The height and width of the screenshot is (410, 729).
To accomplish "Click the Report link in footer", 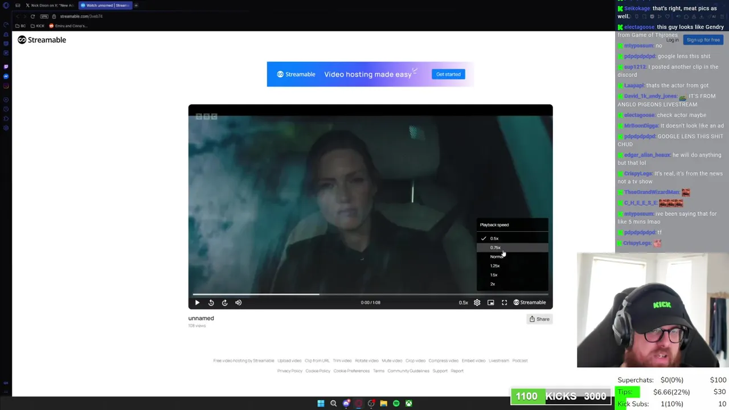I will pyautogui.click(x=457, y=371).
